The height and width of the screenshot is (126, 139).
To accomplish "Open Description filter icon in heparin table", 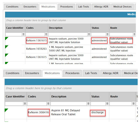I will click(89, 34).
